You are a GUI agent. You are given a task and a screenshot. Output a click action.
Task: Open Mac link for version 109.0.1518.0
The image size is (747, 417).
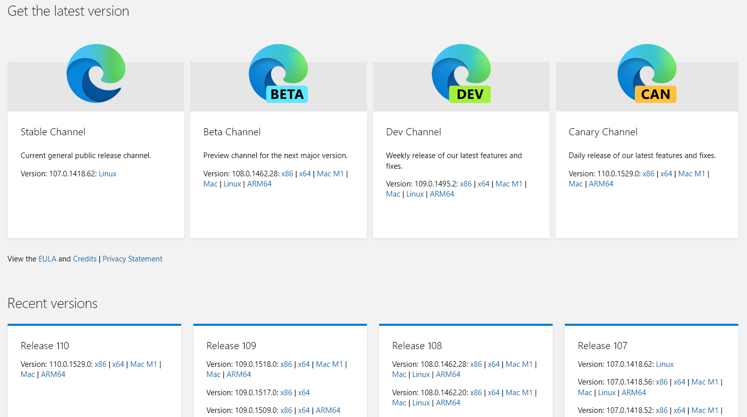pyautogui.click(x=214, y=374)
